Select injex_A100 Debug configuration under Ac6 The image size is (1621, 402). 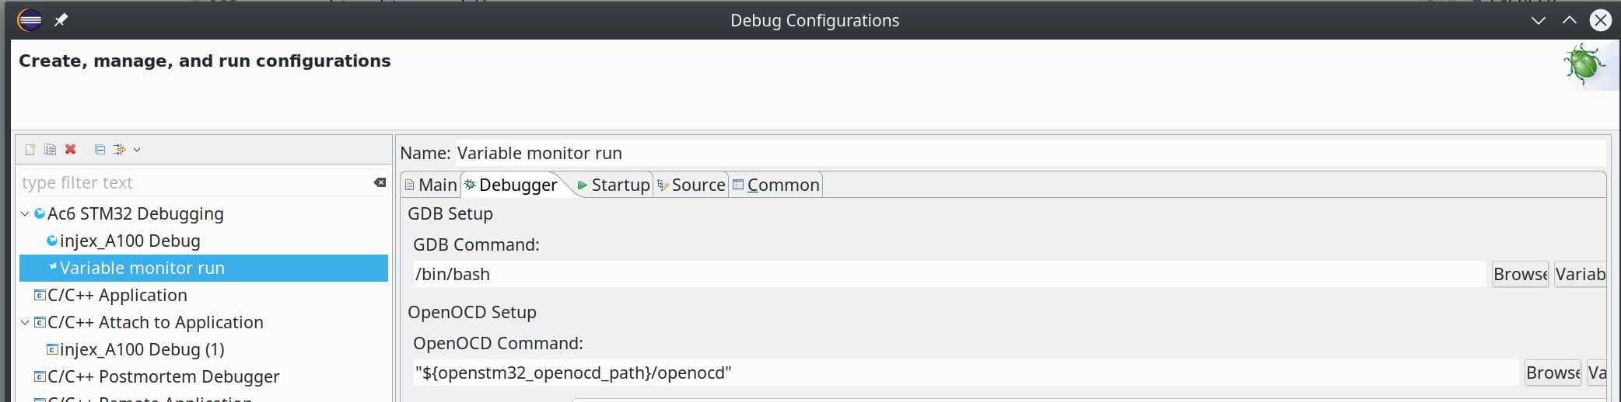pyautogui.click(x=130, y=241)
